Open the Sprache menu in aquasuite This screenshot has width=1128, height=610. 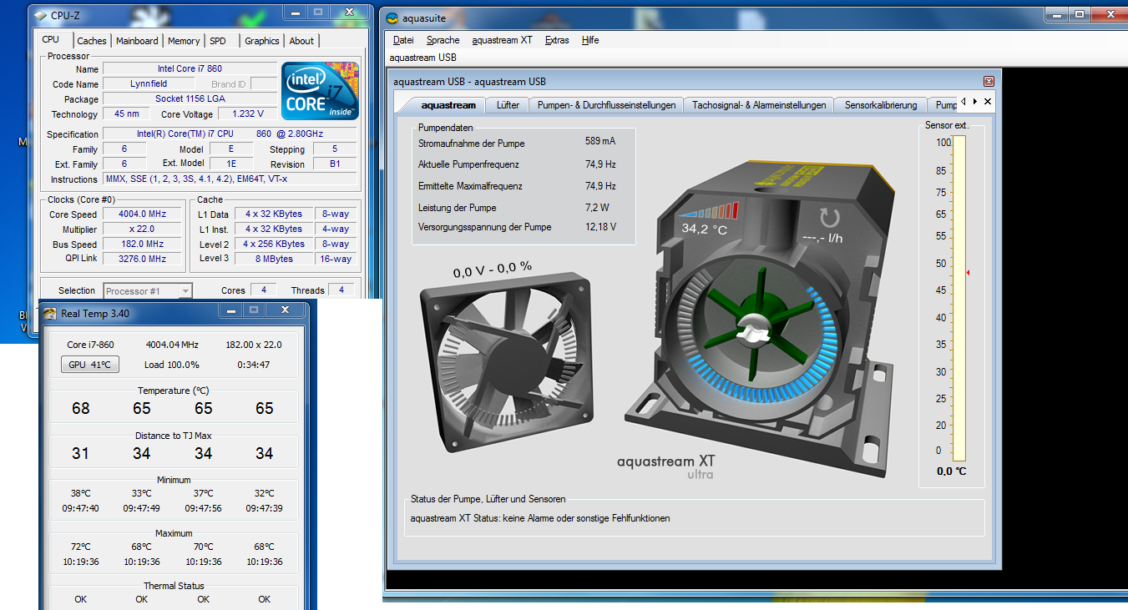coord(443,40)
